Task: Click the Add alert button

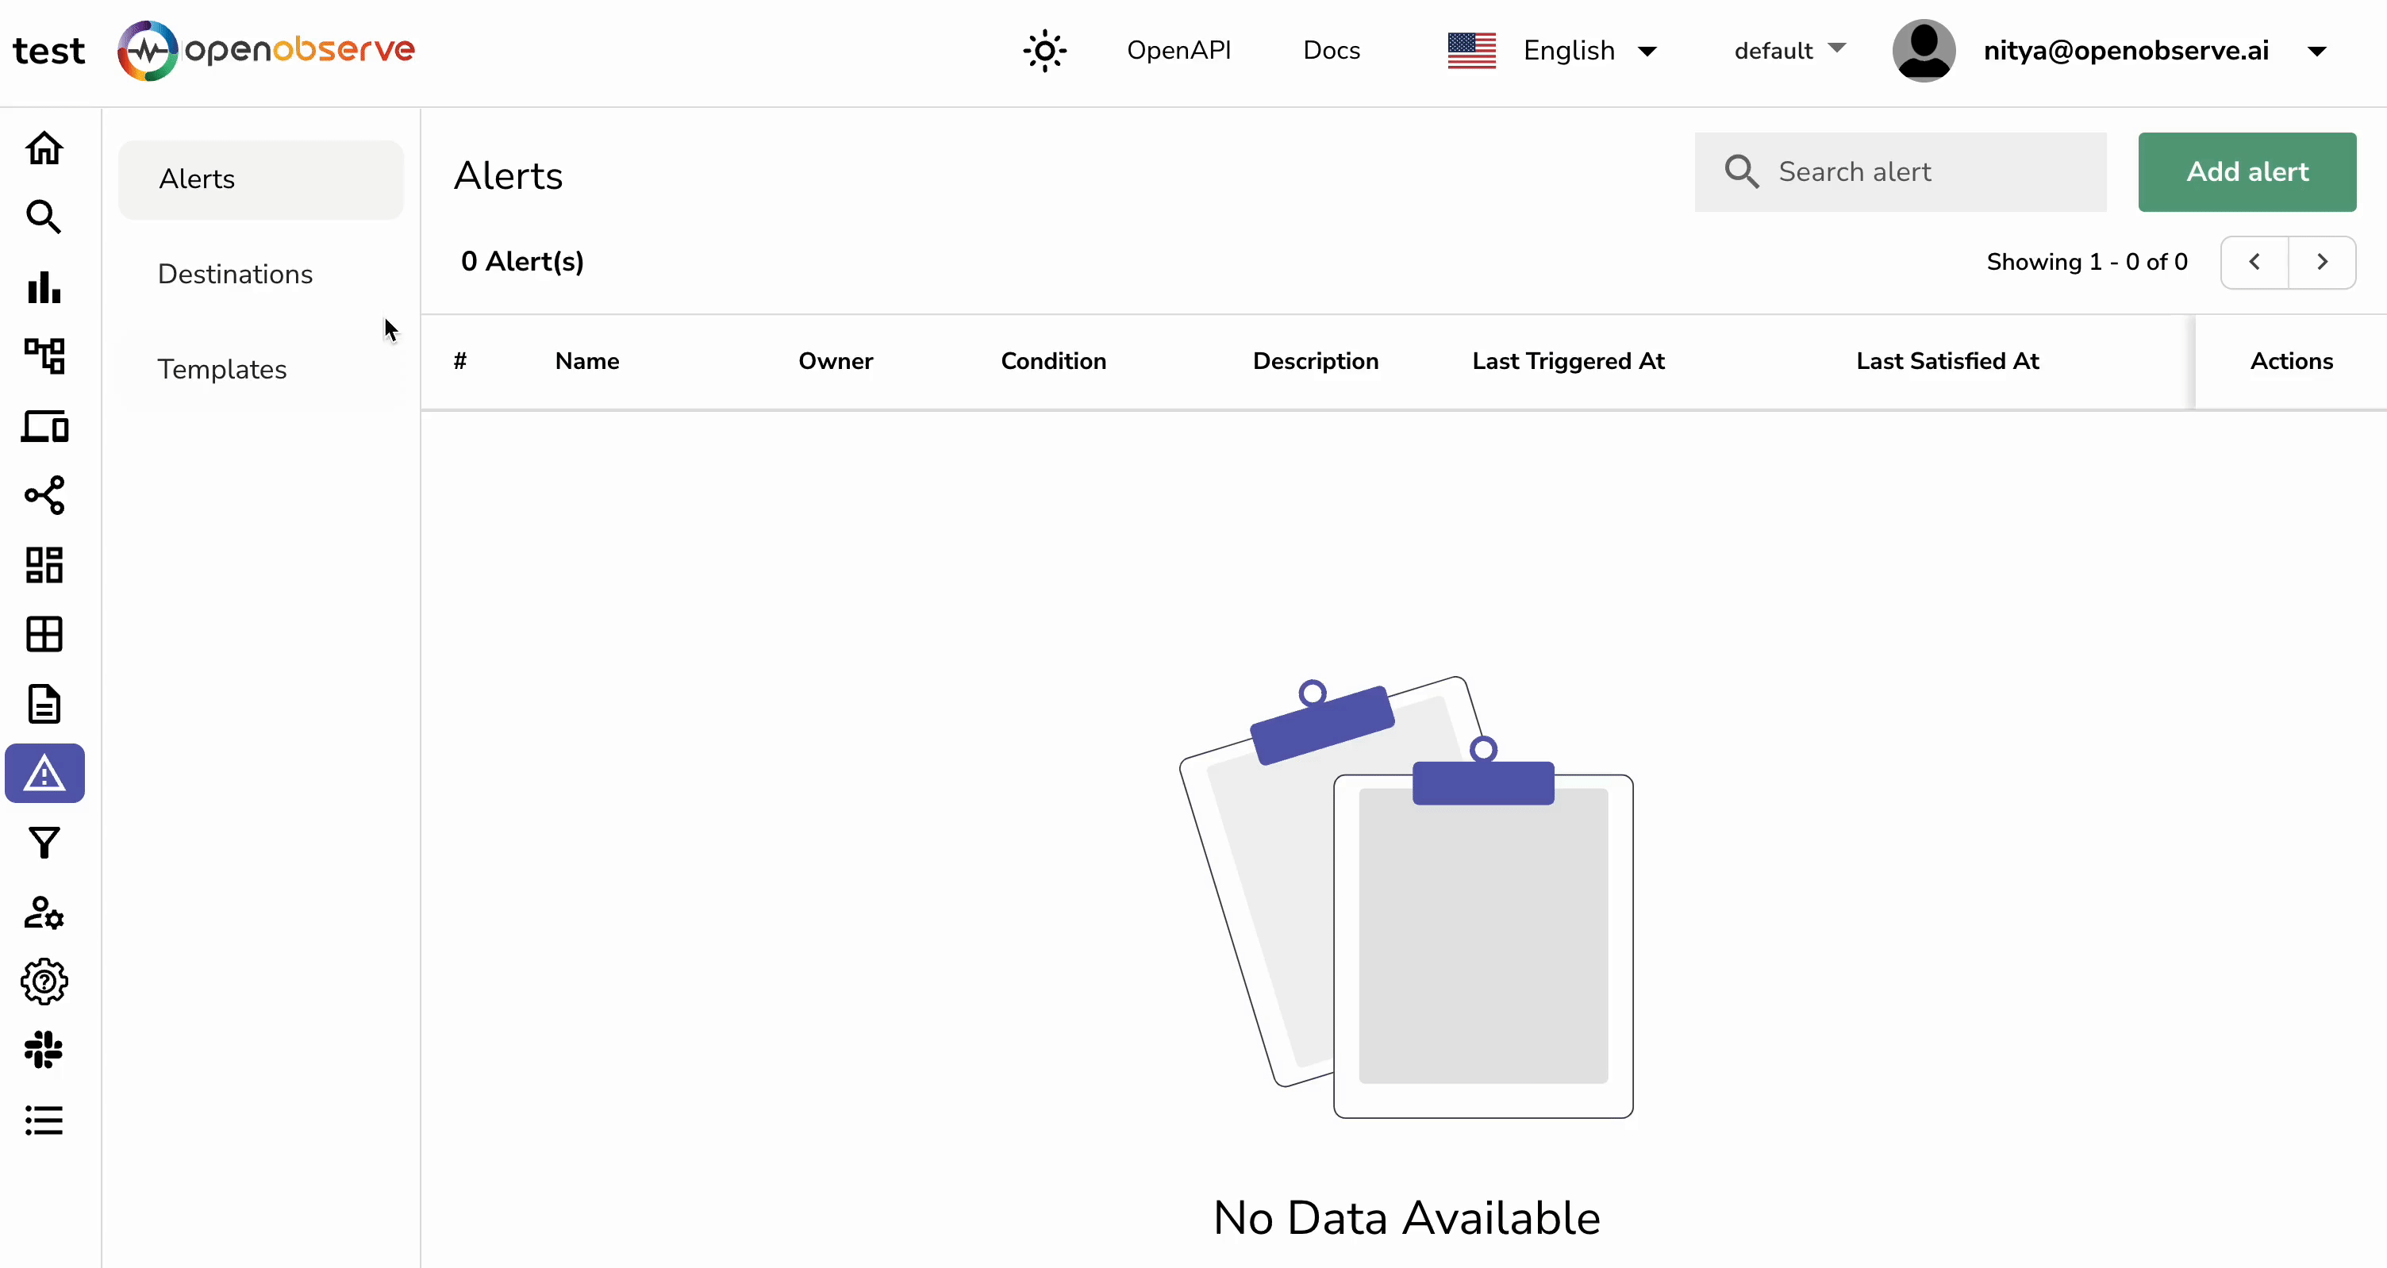Action: (2247, 171)
